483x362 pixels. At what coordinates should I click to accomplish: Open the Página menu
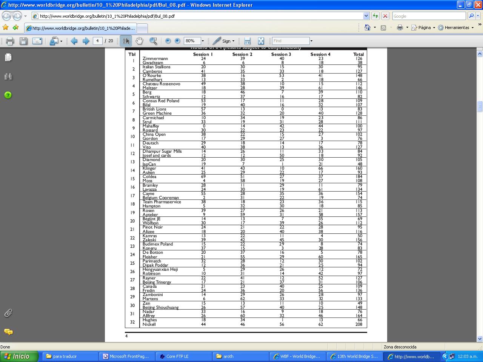pyautogui.click(x=424, y=28)
